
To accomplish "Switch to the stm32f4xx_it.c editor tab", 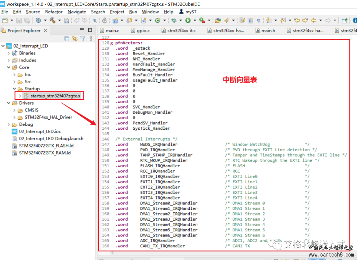I will point(178,30).
